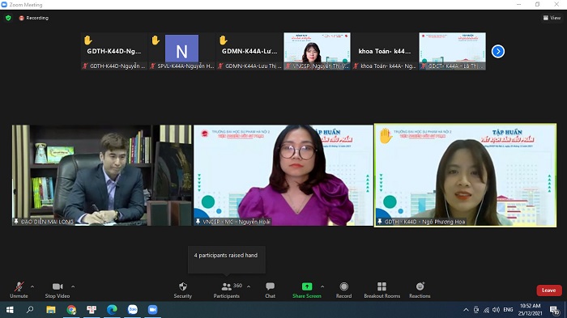
Task: Select the VNCSP Nguyễn Thị video thumbnail
Action: point(318,51)
